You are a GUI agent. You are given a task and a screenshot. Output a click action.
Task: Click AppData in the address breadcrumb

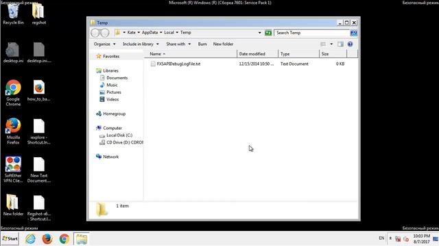[x=150, y=33]
